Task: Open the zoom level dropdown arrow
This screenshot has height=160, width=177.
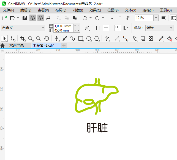Action: click(x=156, y=18)
